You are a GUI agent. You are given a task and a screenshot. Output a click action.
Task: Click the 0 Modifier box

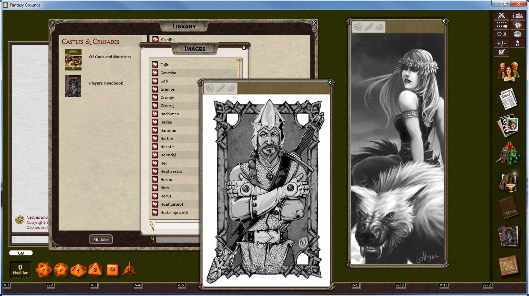20,269
